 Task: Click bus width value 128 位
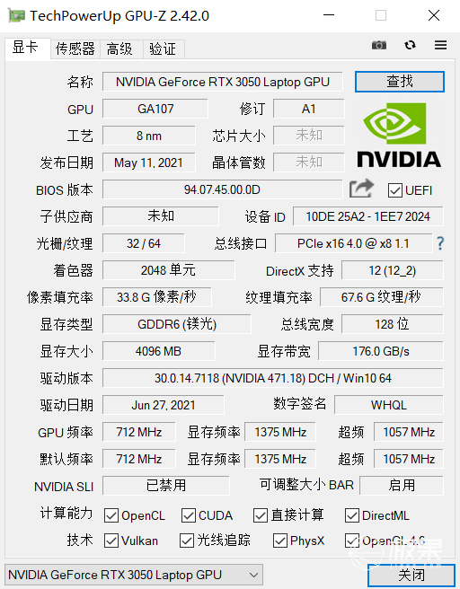point(393,324)
